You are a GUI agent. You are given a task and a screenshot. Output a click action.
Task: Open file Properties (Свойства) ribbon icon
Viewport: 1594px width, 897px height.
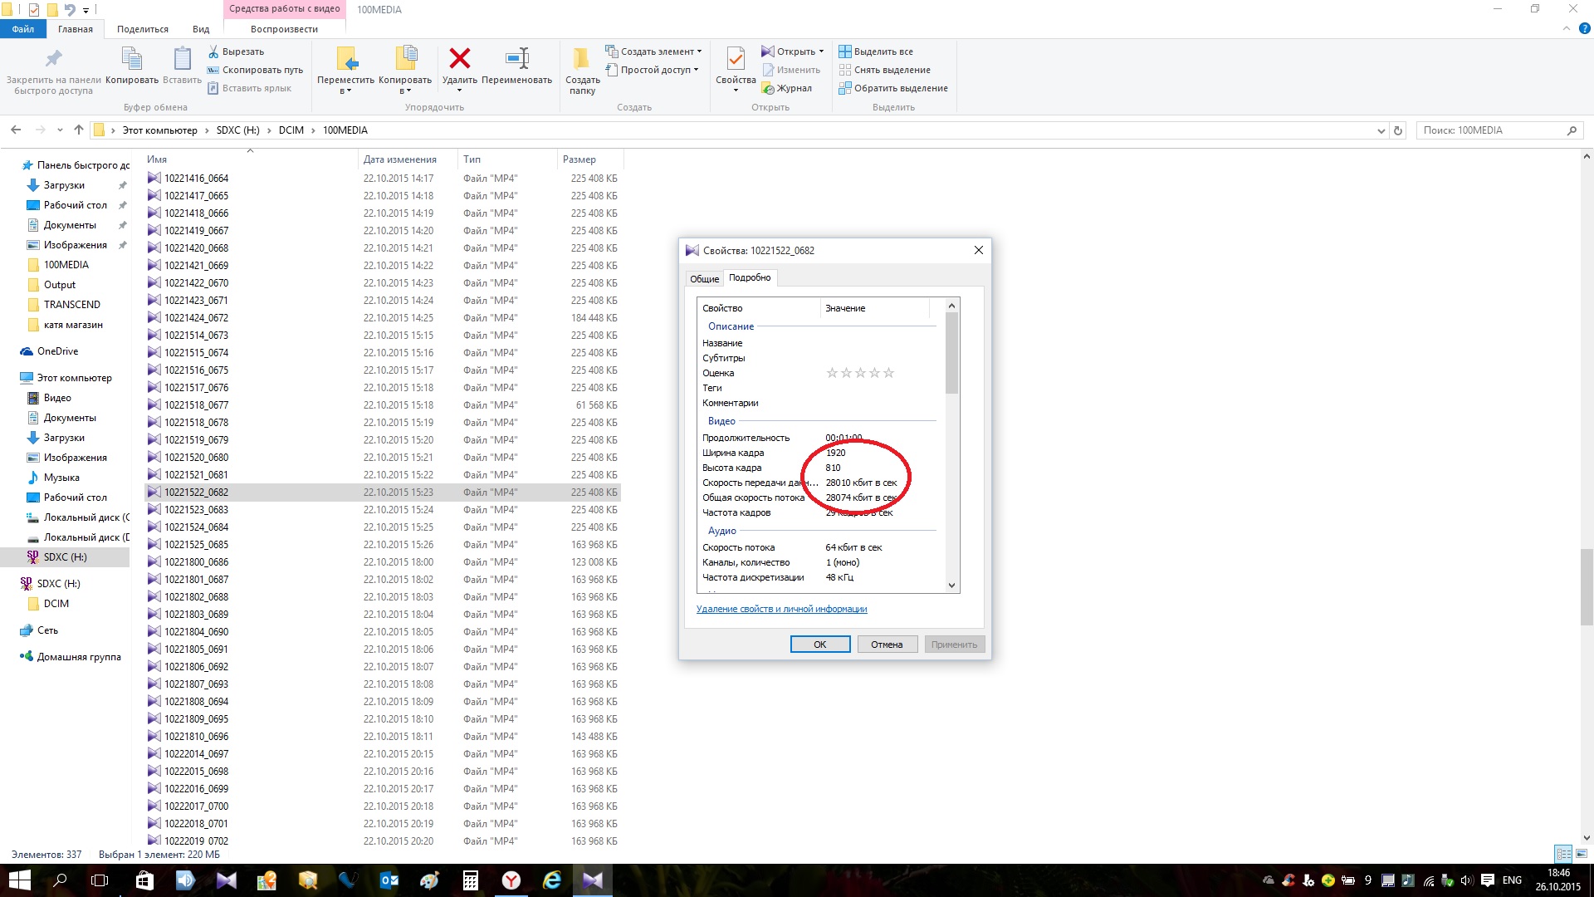[735, 59]
